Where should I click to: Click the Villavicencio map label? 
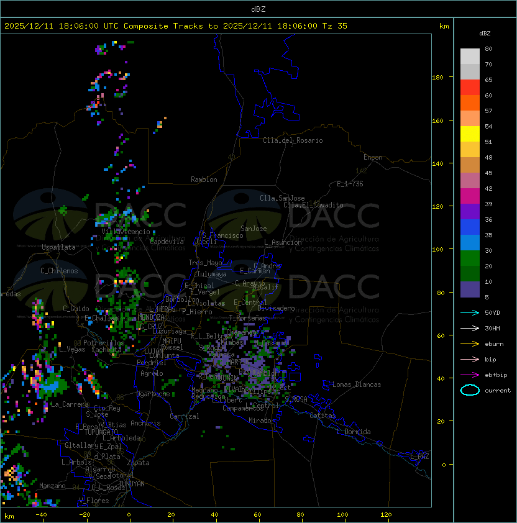126,232
